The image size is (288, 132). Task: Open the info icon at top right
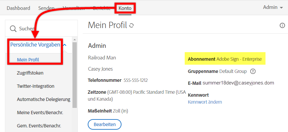[x=282, y=25]
